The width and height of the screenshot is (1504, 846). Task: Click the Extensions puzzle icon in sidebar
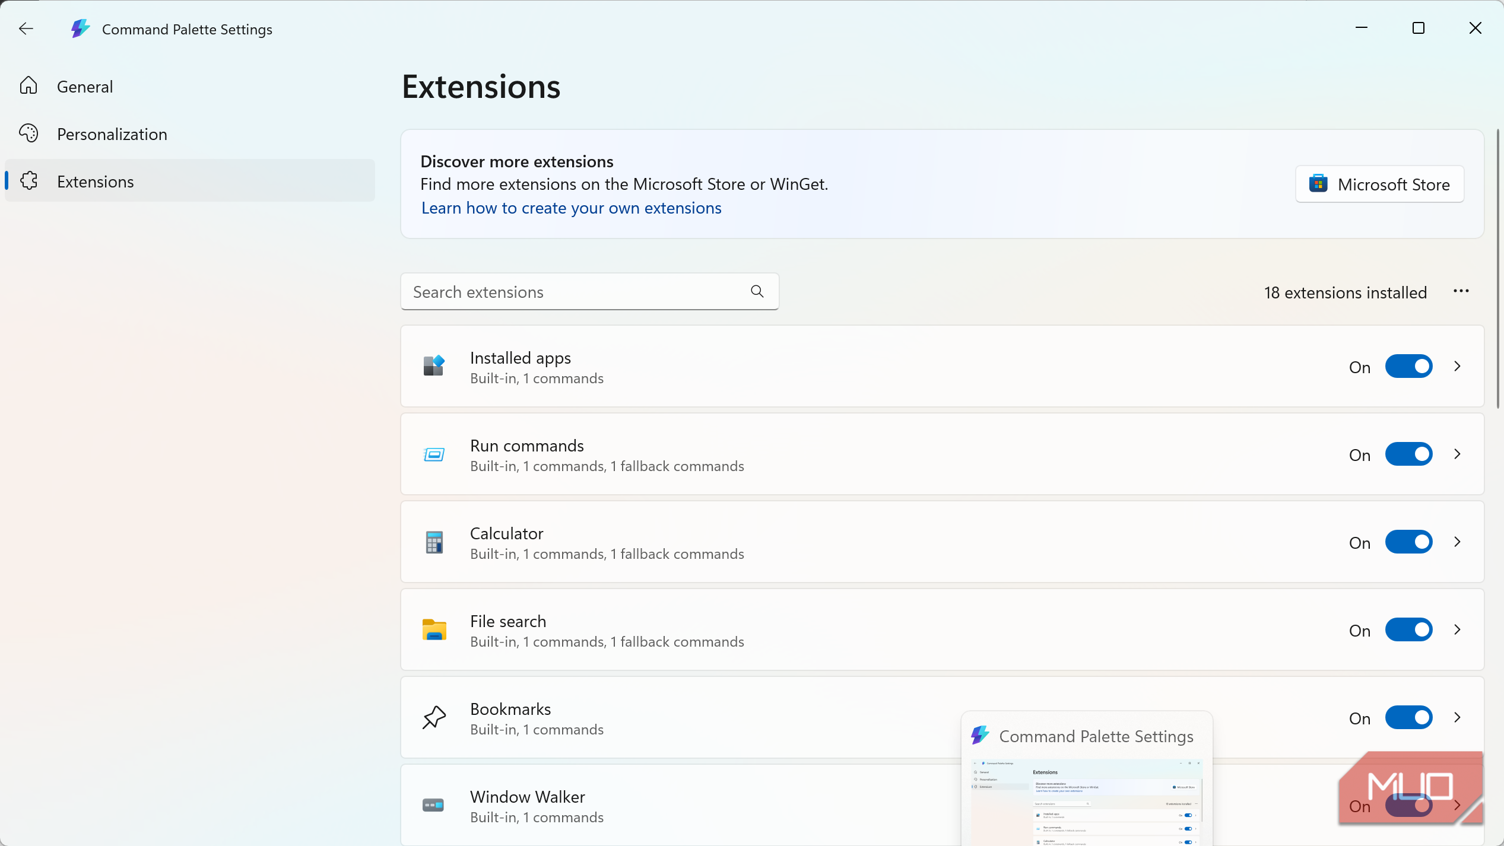(x=28, y=181)
